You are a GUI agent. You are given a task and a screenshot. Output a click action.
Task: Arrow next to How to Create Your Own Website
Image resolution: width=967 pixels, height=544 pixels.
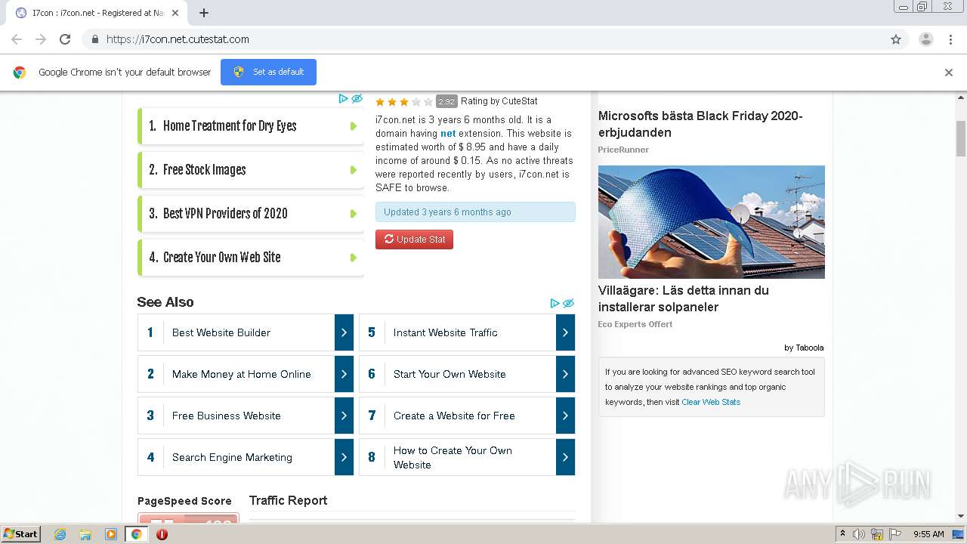coord(565,457)
